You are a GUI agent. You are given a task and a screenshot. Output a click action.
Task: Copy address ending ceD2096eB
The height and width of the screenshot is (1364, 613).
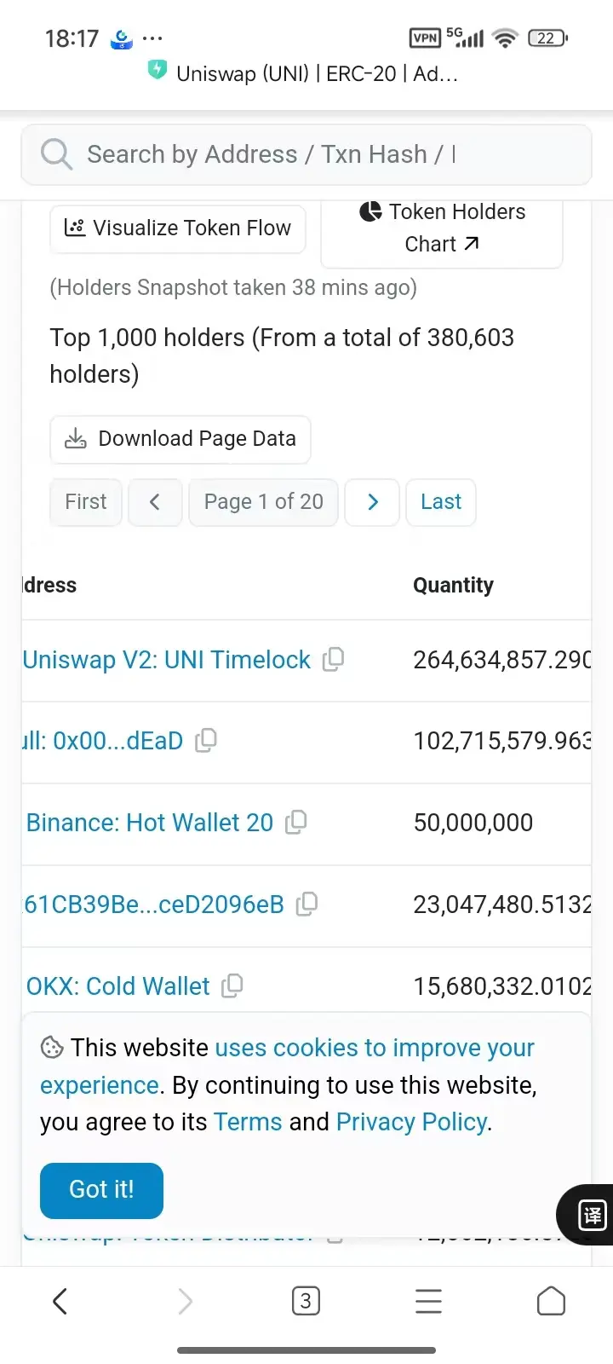[x=306, y=904]
